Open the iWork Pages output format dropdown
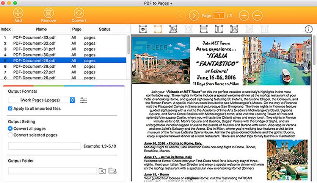 point(42,100)
